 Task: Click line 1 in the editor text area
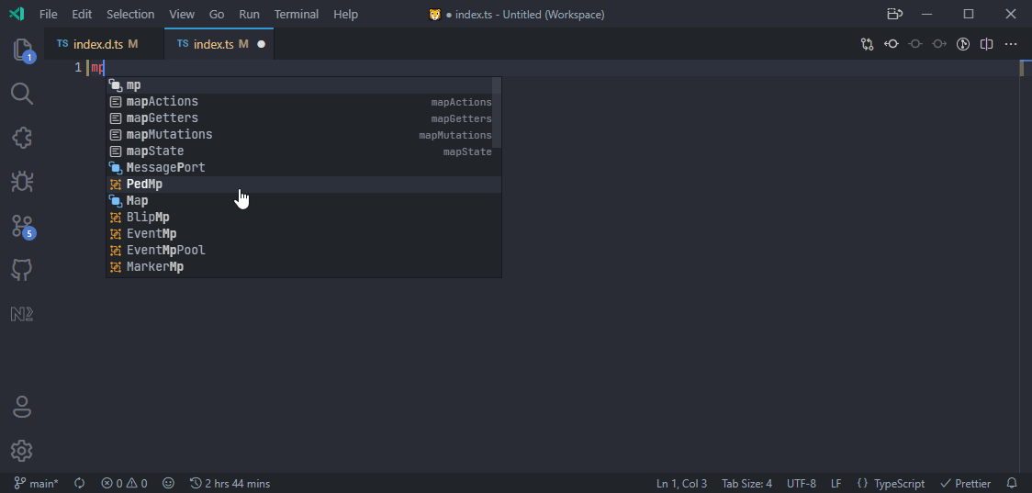[553, 68]
